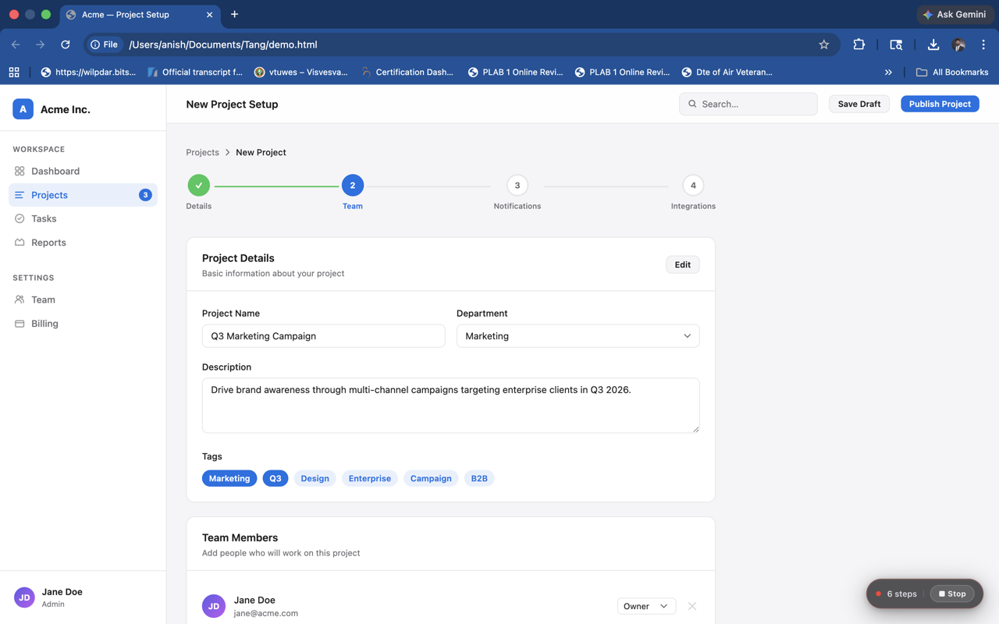The image size is (999, 624).
Task: Go to Notifications step 3
Action: pyautogui.click(x=517, y=186)
